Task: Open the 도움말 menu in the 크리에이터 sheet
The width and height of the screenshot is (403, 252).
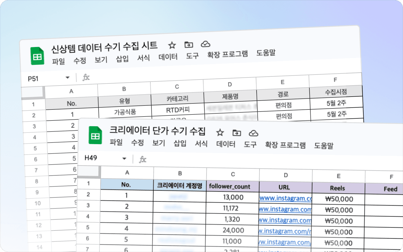Action: pyautogui.click(x=324, y=145)
